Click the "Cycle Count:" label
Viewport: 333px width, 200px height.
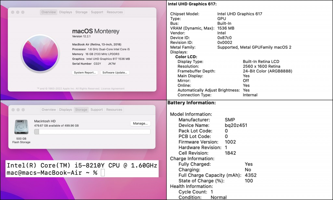coord(193,192)
